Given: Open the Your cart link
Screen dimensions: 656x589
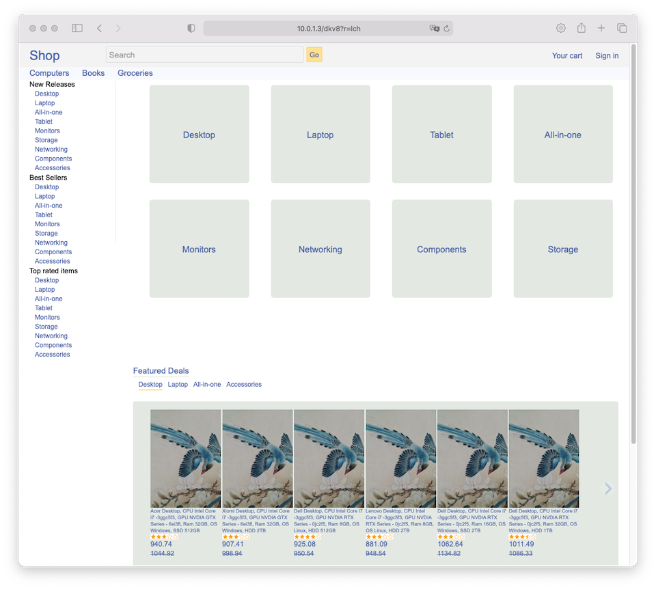Looking at the screenshot, I should click(567, 56).
